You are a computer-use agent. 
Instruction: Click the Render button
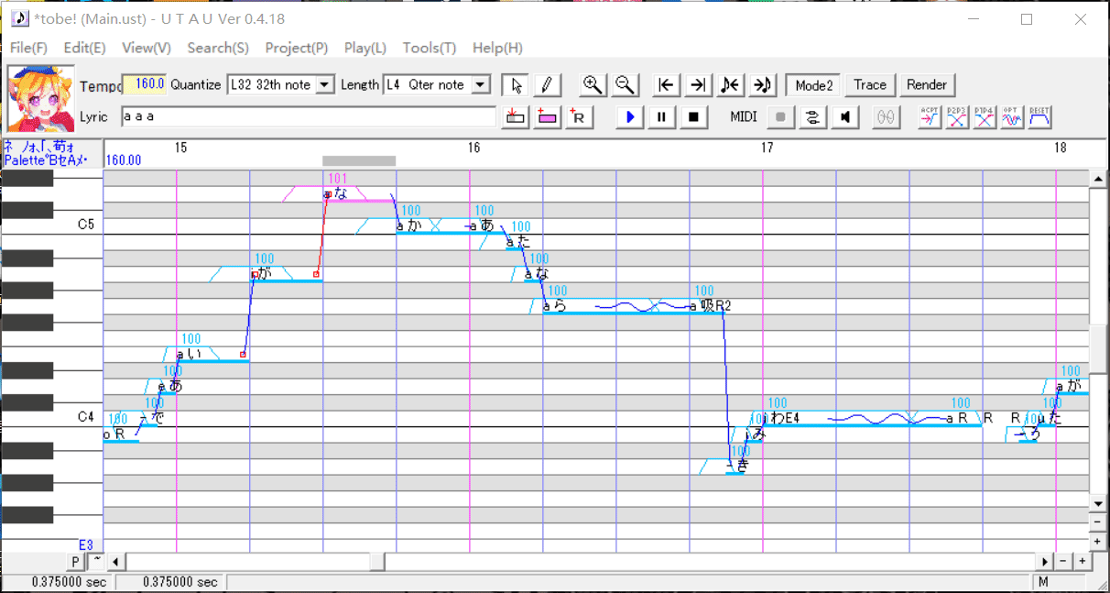926,85
